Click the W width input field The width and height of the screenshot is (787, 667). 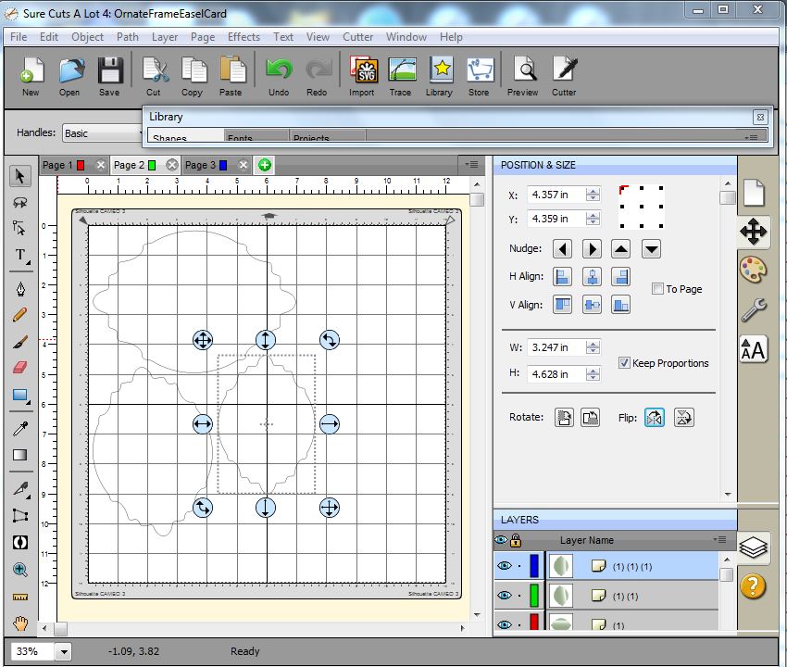click(x=556, y=347)
